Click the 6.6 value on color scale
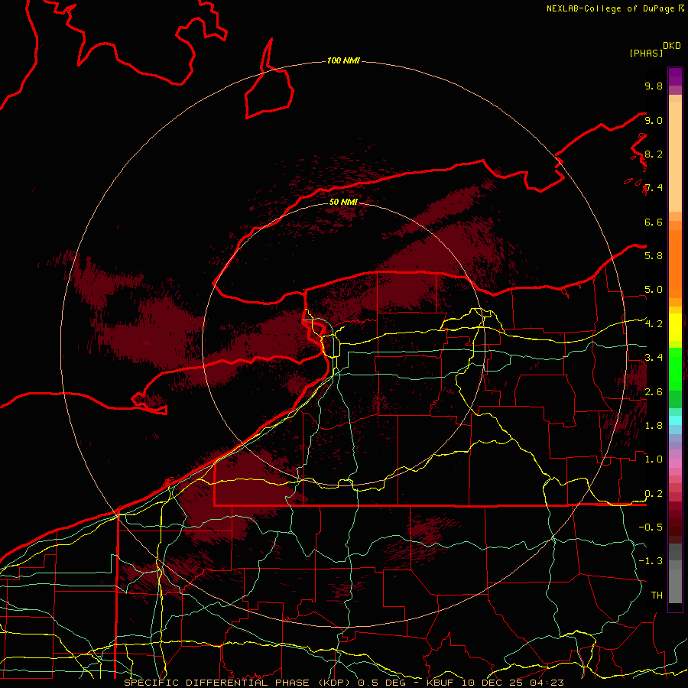Image resolution: width=688 pixels, height=688 pixels. point(654,222)
